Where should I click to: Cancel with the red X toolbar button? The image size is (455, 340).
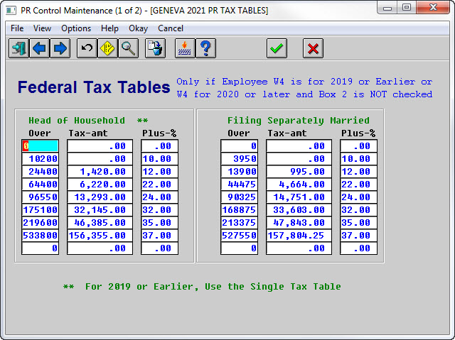pos(313,48)
